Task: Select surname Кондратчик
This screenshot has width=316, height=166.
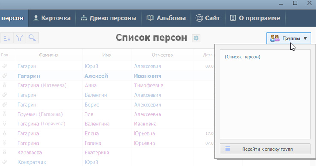Action: 32,163
